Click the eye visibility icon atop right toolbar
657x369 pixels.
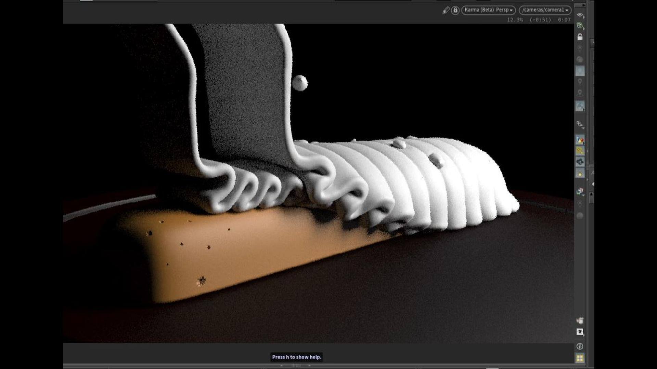[x=580, y=15]
